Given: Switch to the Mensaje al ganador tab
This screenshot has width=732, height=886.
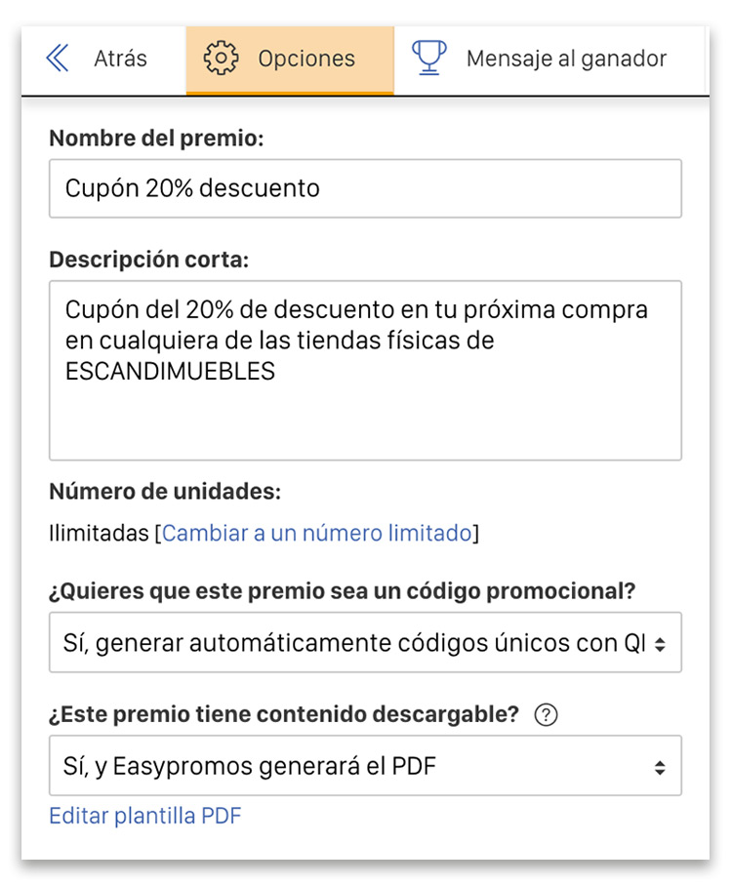Looking at the screenshot, I should point(566,59).
